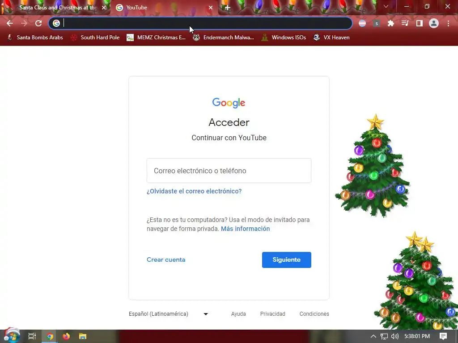
Task: Select the YouTube tab
Action: pyautogui.click(x=164, y=8)
